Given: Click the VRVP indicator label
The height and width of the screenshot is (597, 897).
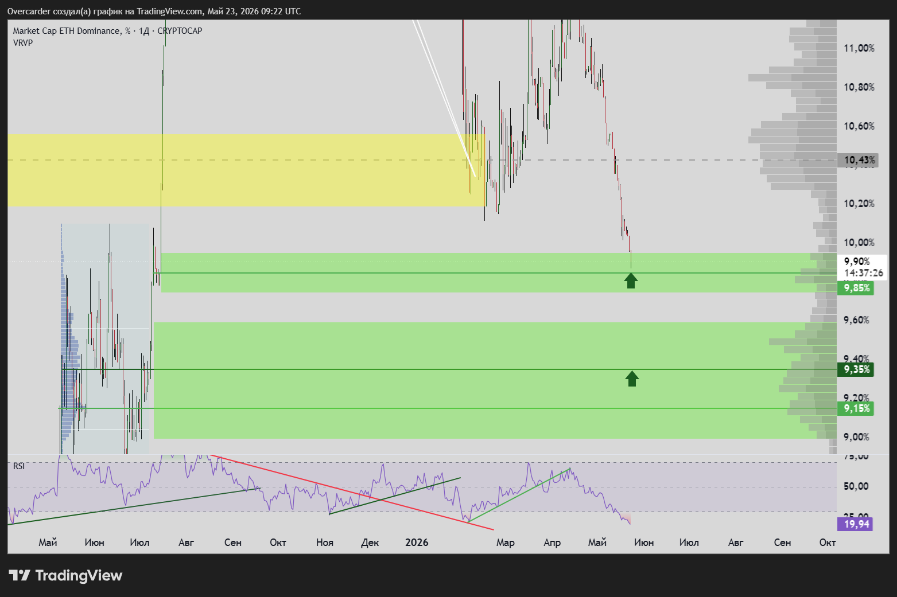Looking at the screenshot, I should (x=23, y=43).
